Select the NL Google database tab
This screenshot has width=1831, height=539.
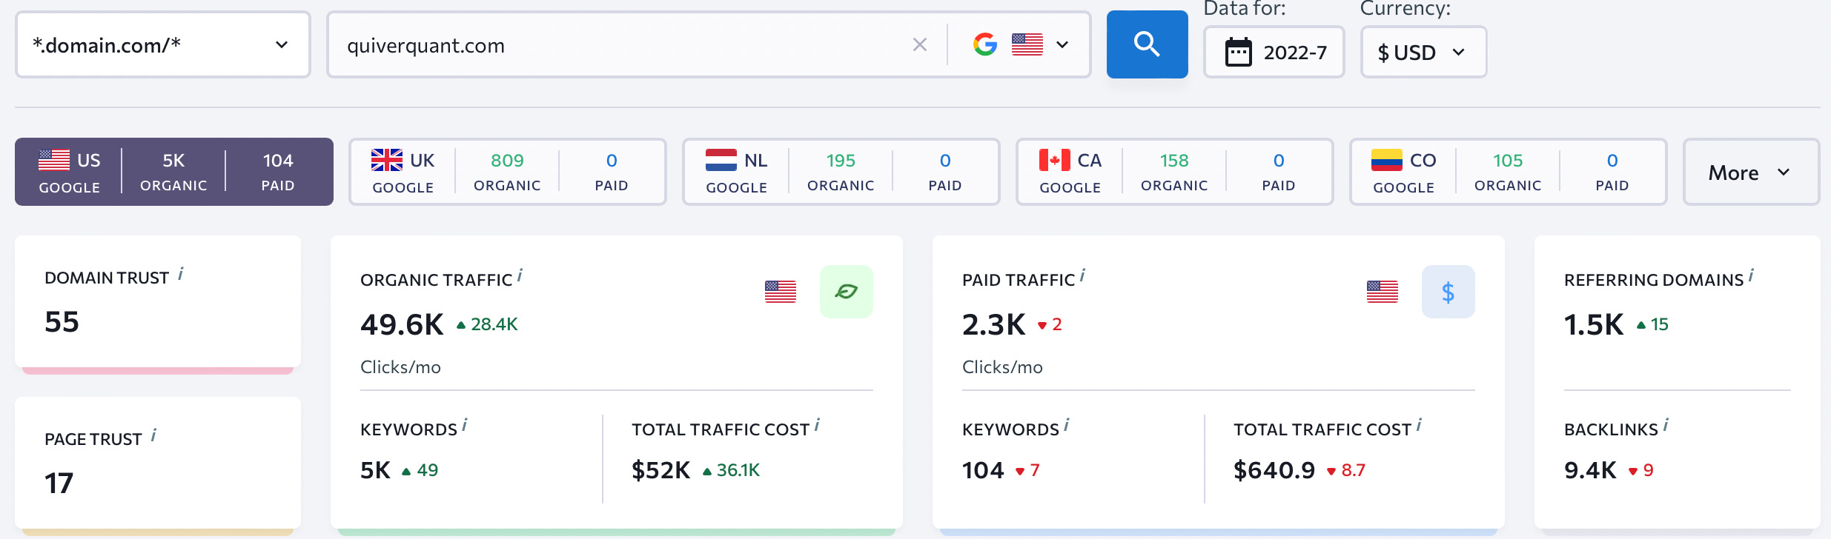click(x=841, y=172)
